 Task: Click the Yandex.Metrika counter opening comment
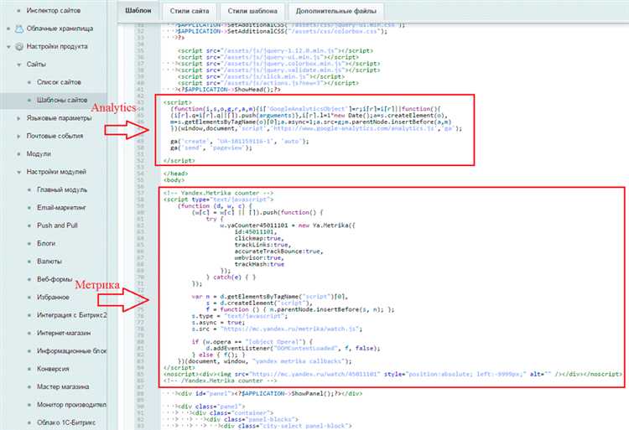[x=218, y=193]
